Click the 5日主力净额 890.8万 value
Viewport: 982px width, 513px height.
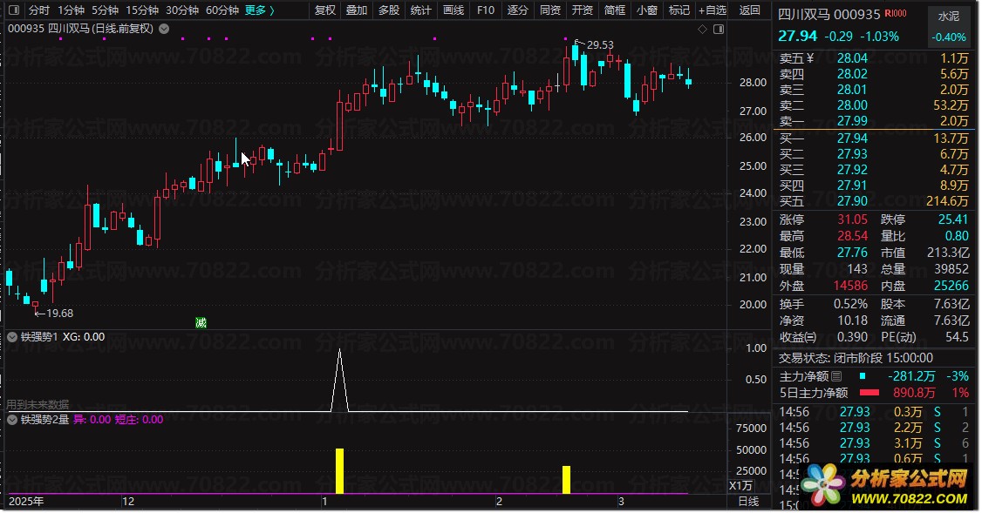point(914,393)
